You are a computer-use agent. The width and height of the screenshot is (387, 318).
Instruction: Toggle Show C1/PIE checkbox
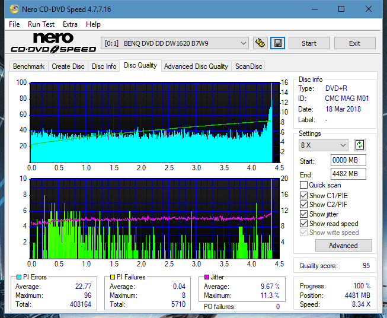coord(303,195)
